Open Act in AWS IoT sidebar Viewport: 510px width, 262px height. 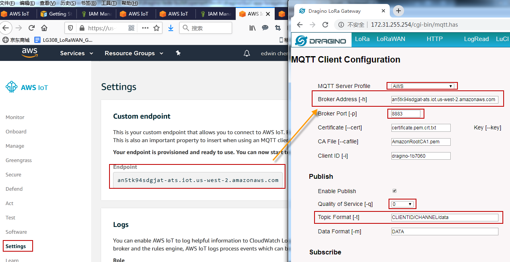click(10, 203)
